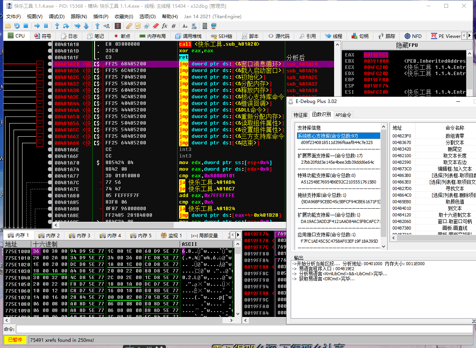Toggle breakpoint dot at address 00481A18

[50, 44]
